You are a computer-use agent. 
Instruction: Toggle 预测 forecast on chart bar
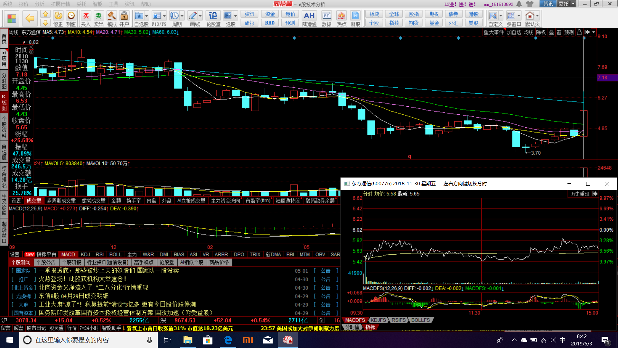pos(569,32)
